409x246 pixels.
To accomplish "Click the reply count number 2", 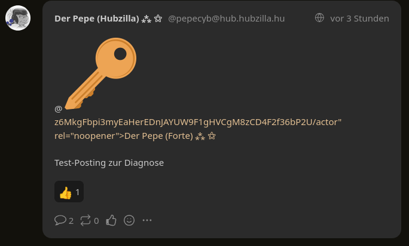I will [71, 221].
